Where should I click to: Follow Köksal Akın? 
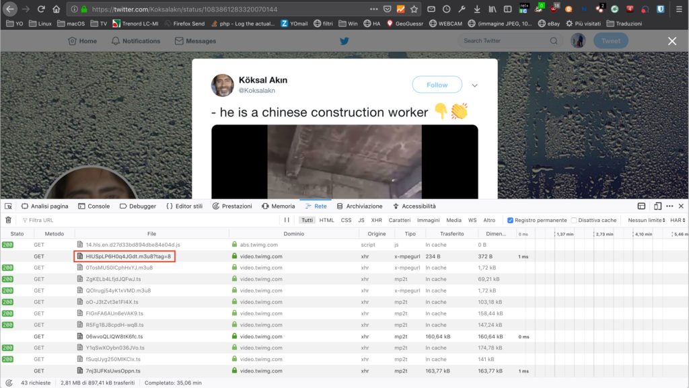[x=437, y=85]
